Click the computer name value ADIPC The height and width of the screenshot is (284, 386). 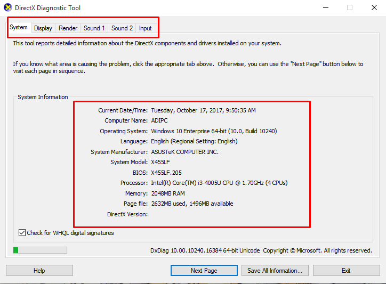click(159, 120)
